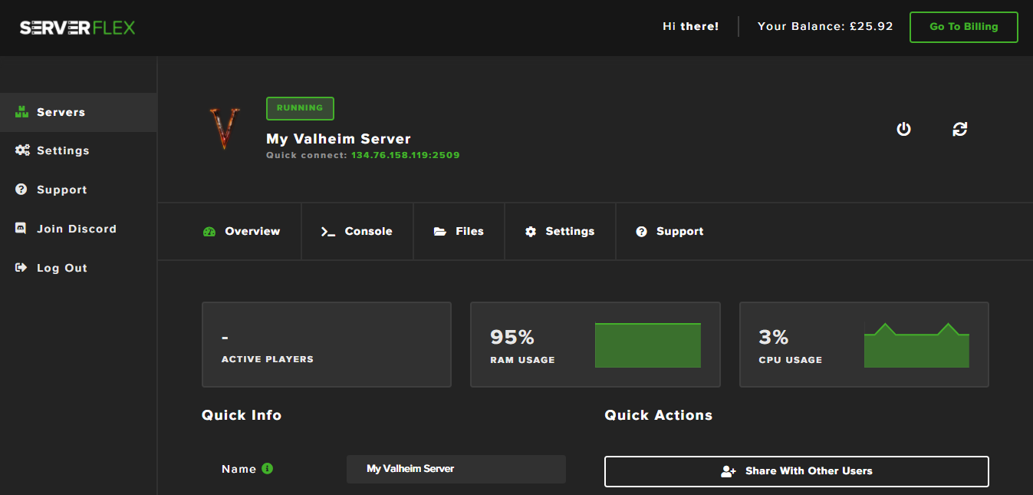Click the folder icon on Files tab

[440, 231]
